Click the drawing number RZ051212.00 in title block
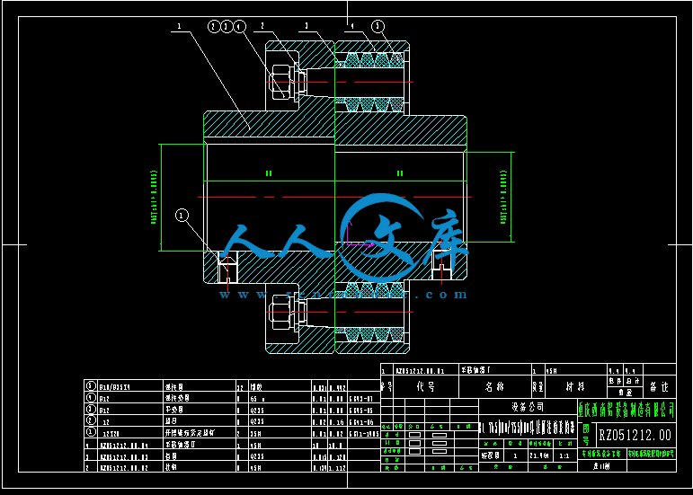 coord(634,436)
